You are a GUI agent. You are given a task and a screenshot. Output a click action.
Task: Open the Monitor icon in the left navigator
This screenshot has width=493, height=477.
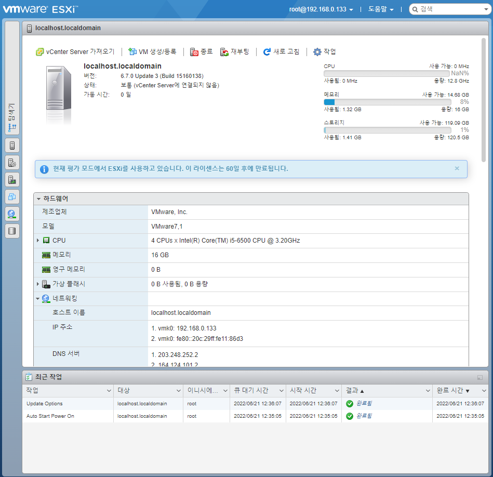pyautogui.click(x=12, y=180)
